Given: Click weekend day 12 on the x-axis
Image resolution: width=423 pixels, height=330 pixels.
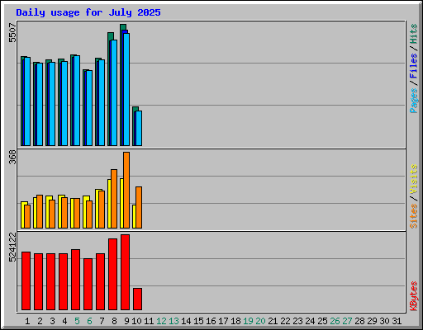Looking at the screenshot, I should 161,321.
